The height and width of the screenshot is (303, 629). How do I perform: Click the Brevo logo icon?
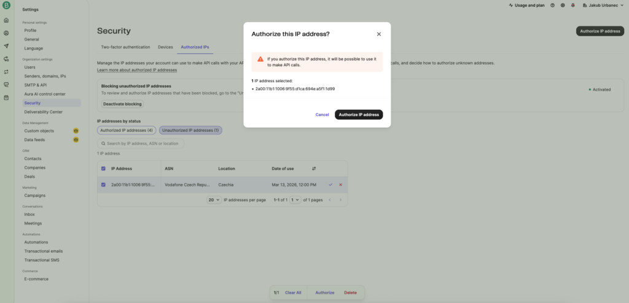coord(6,6)
